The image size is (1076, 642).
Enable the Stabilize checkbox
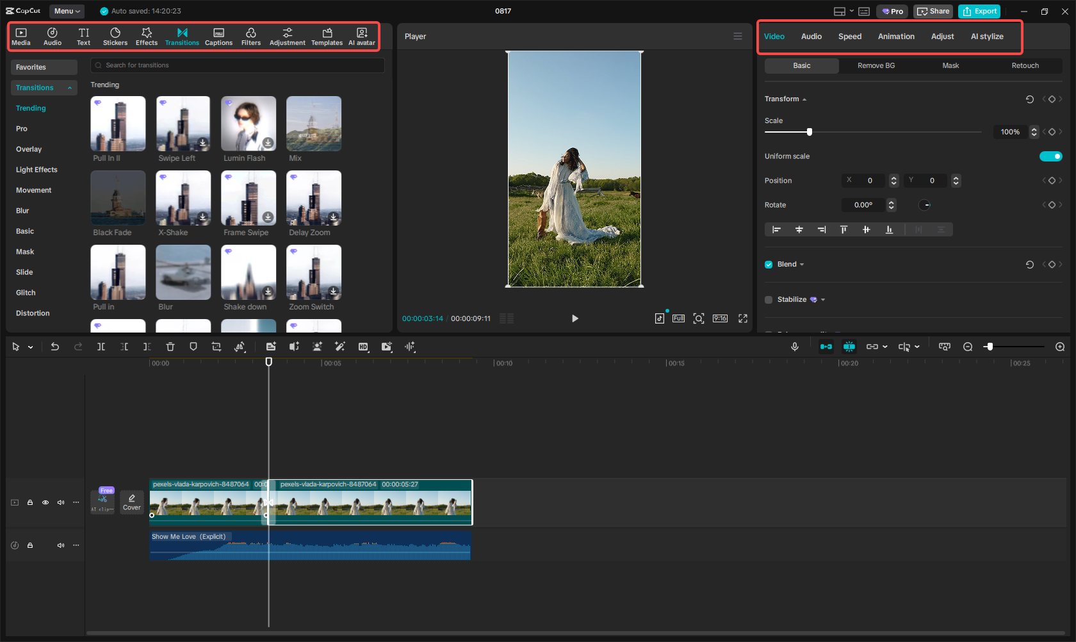(x=768, y=299)
